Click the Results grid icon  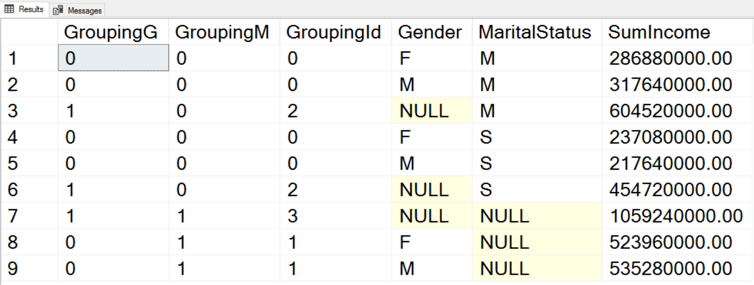[9, 9]
